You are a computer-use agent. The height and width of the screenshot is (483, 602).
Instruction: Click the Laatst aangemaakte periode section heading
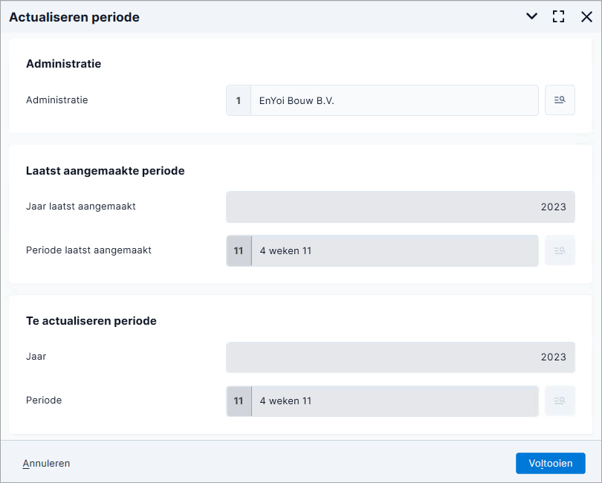pyautogui.click(x=106, y=171)
